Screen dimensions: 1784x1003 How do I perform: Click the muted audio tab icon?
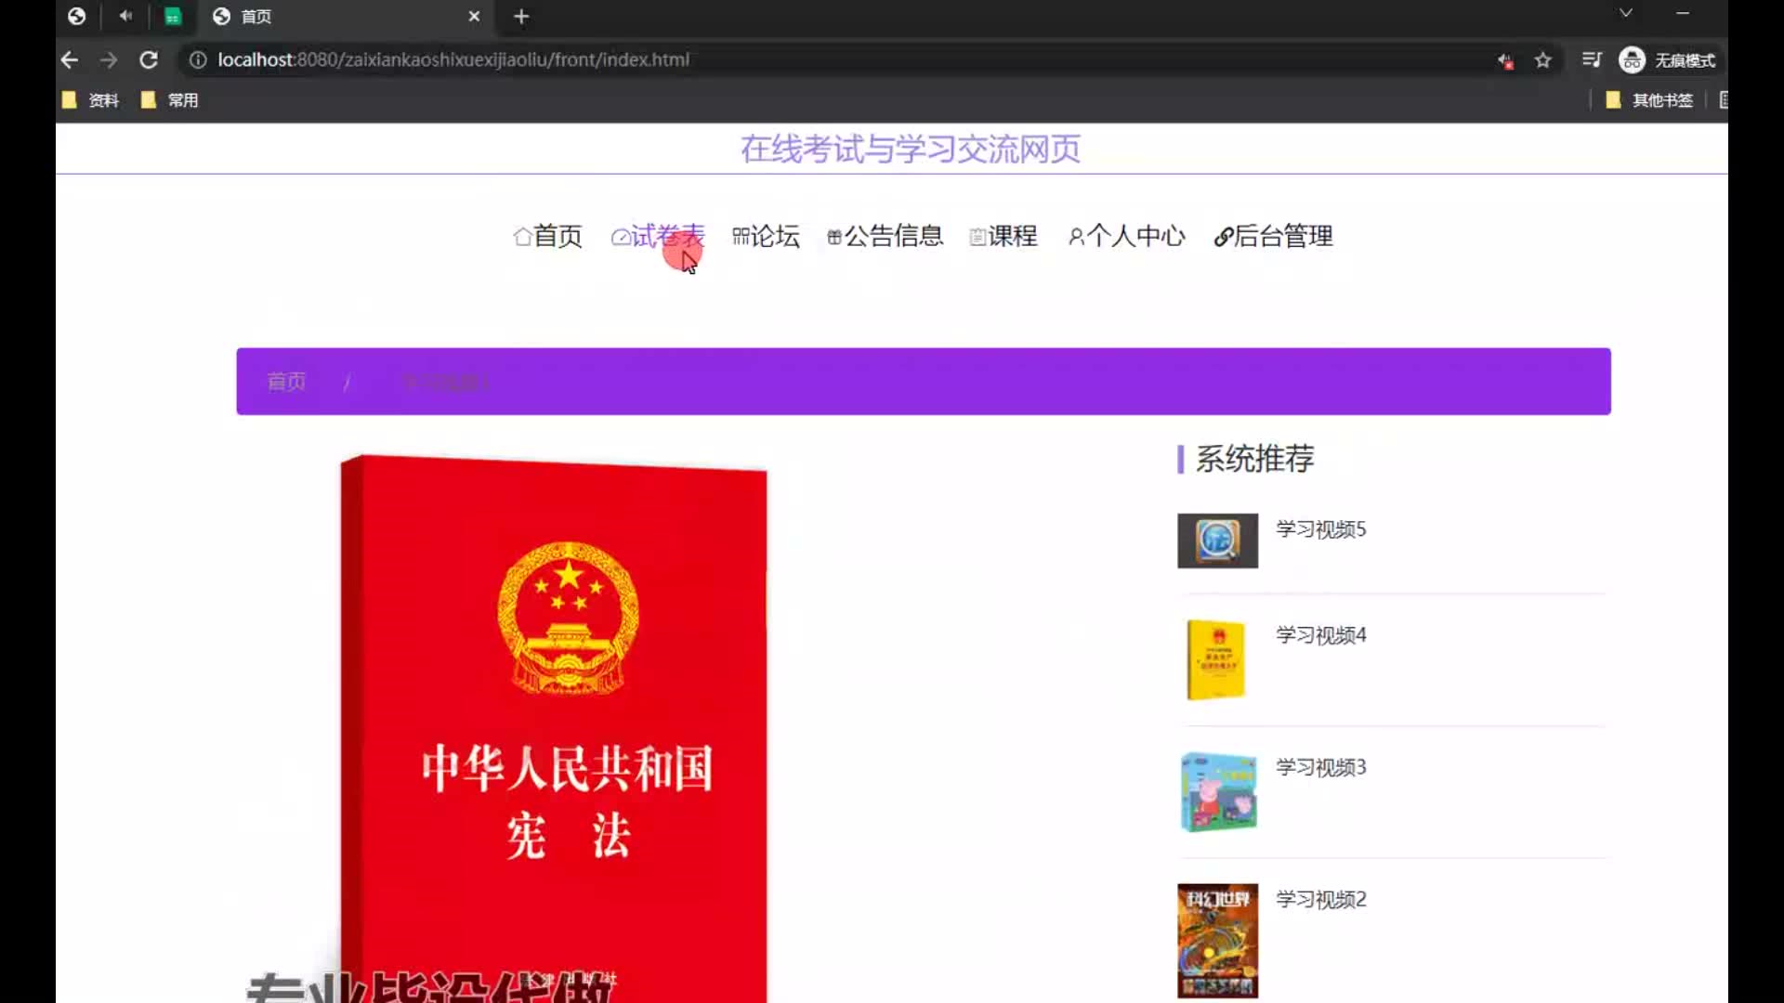click(125, 16)
